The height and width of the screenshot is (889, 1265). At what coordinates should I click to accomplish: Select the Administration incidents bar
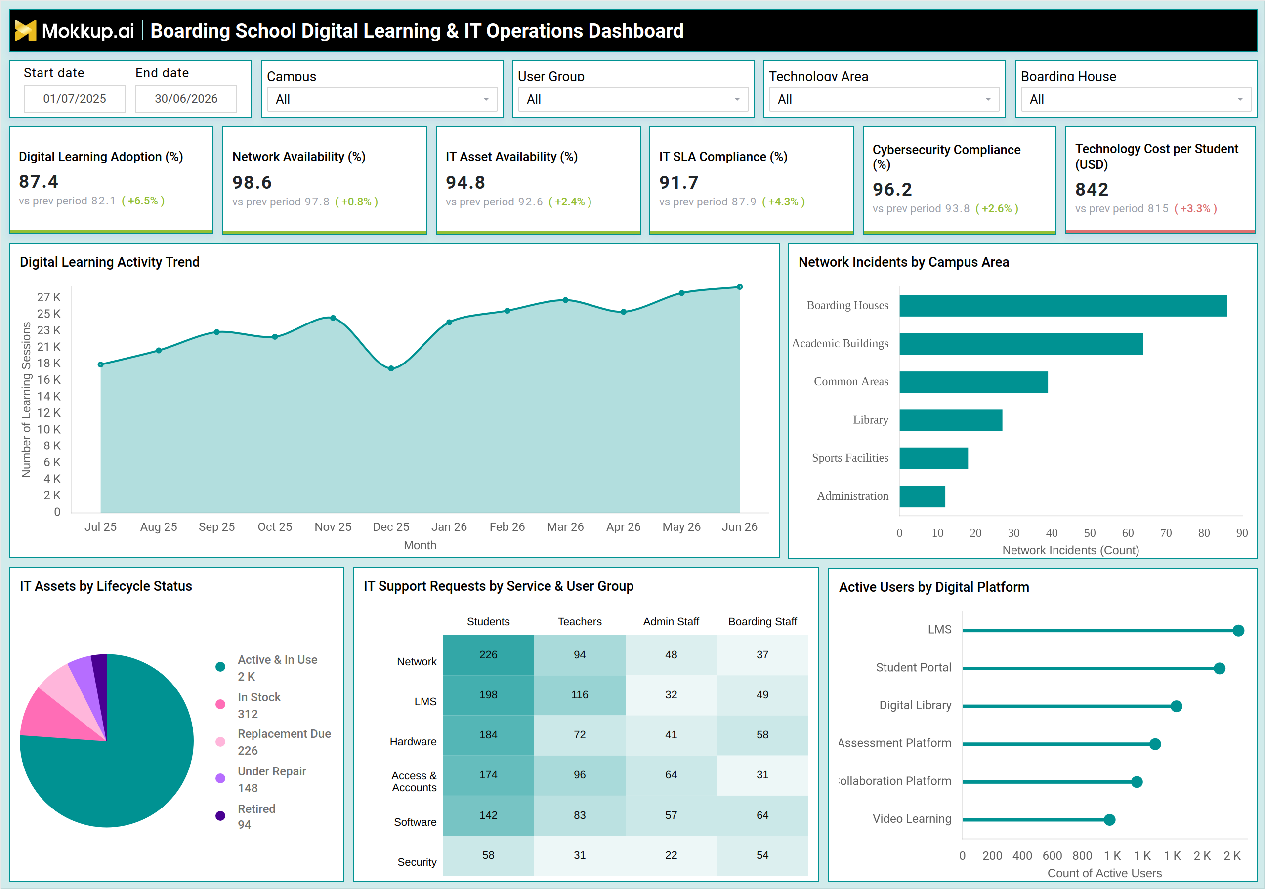click(922, 496)
